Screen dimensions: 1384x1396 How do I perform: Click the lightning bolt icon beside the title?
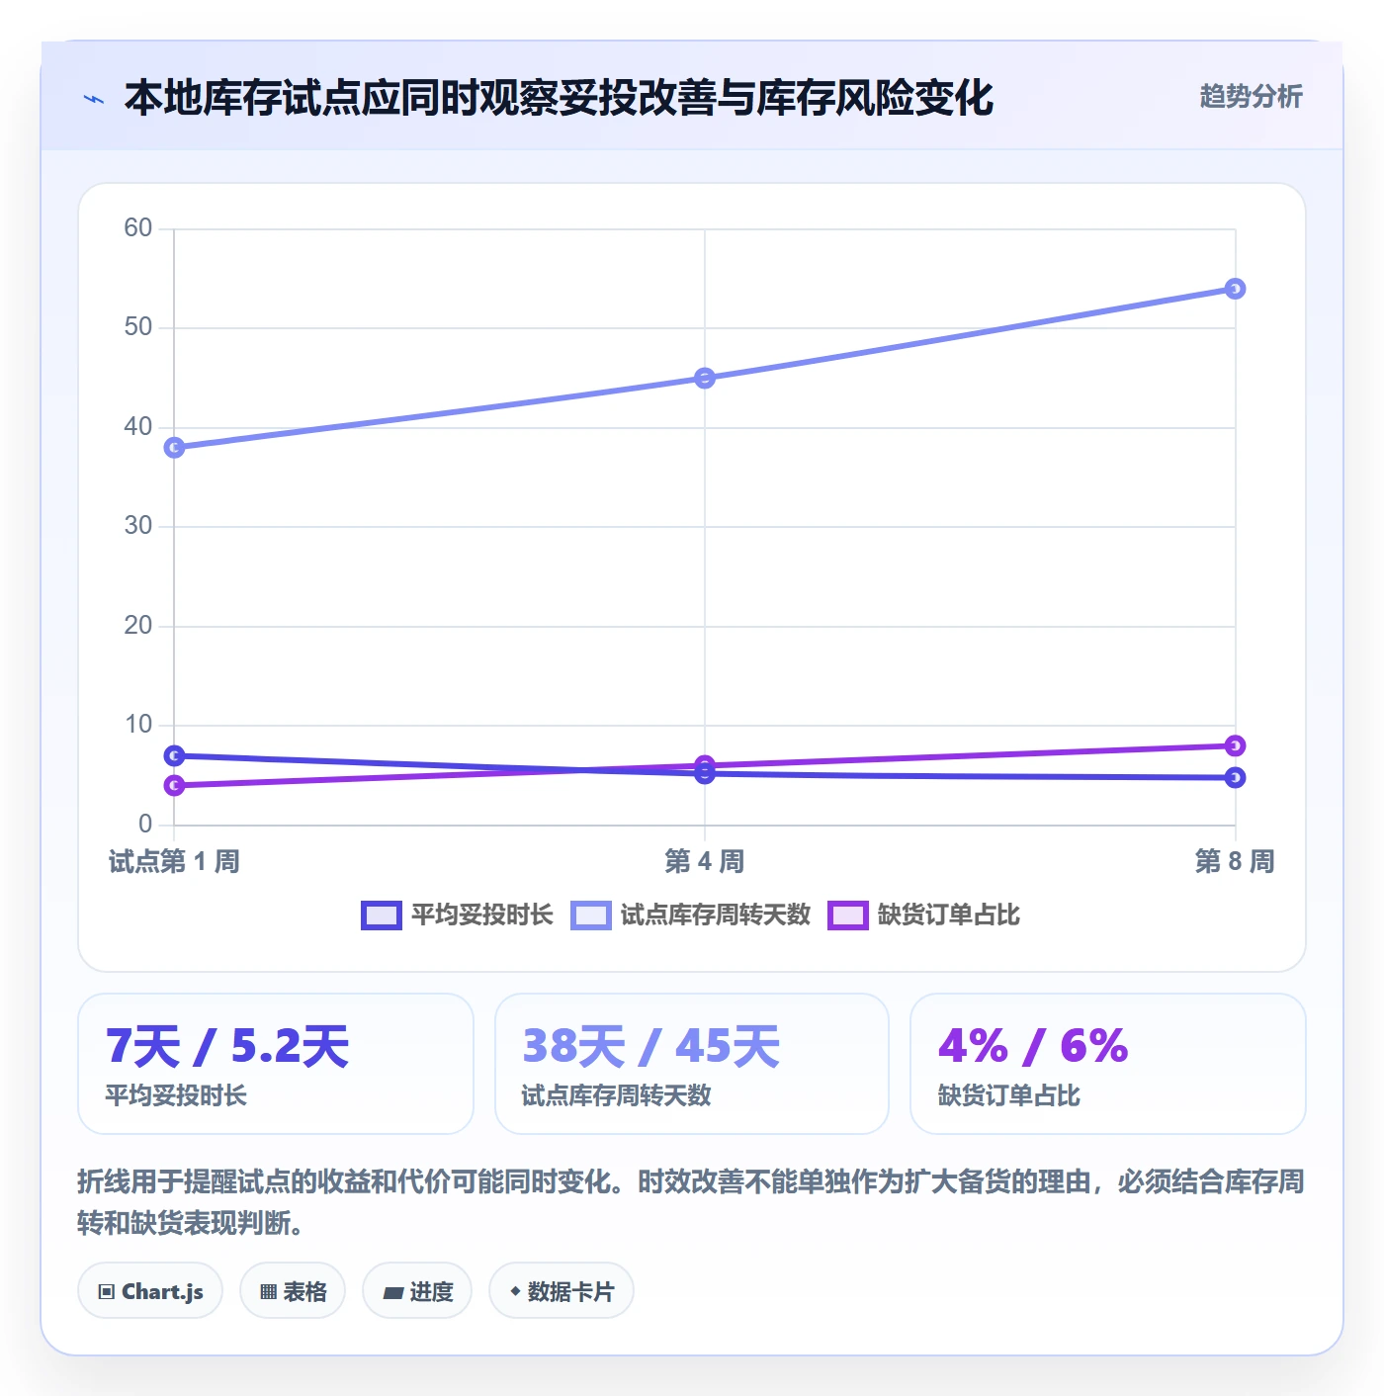pyautogui.click(x=94, y=99)
